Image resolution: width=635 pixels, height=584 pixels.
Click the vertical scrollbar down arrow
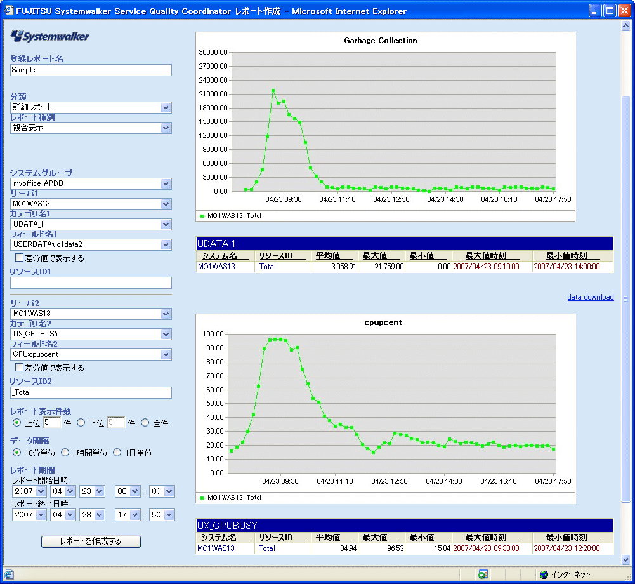click(625, 560)
